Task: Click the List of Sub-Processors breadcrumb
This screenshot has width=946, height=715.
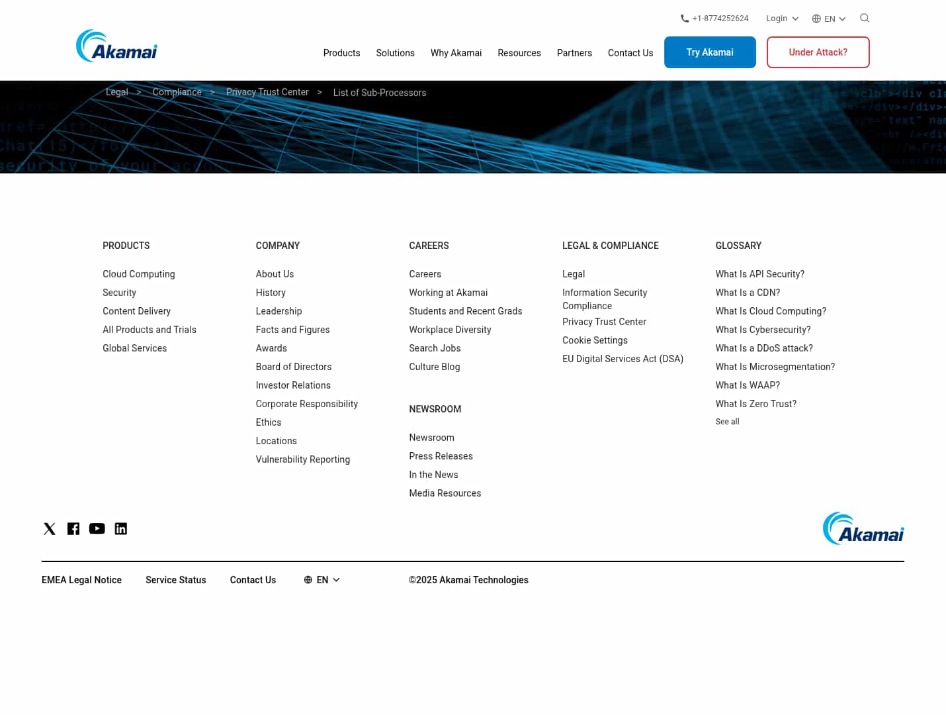Action: 380,93
